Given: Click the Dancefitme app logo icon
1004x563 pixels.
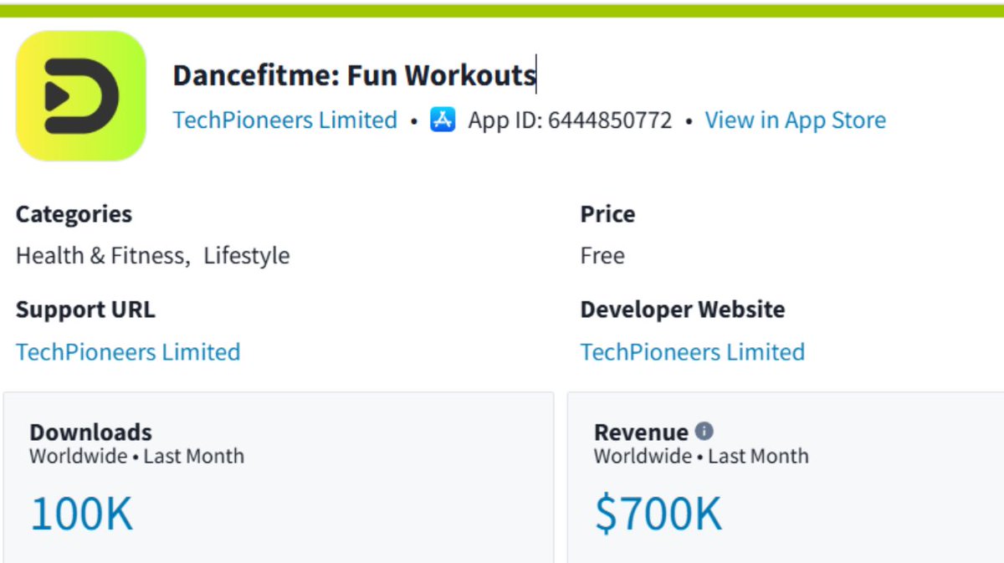Looking at the screenshot, I should (81, 96).
